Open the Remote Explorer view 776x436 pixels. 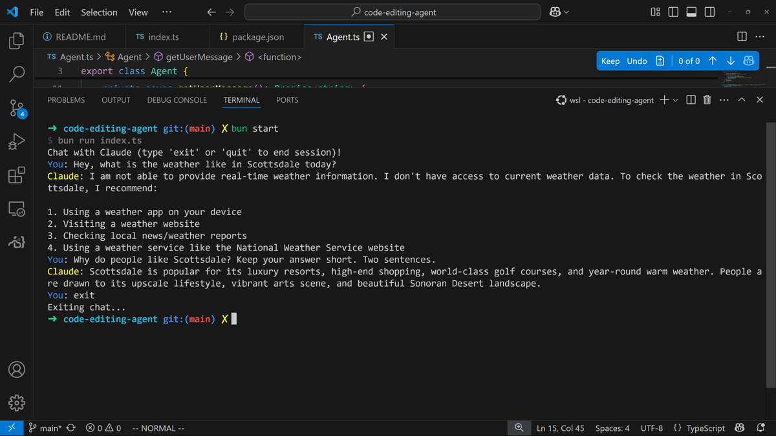click(17, 209)
